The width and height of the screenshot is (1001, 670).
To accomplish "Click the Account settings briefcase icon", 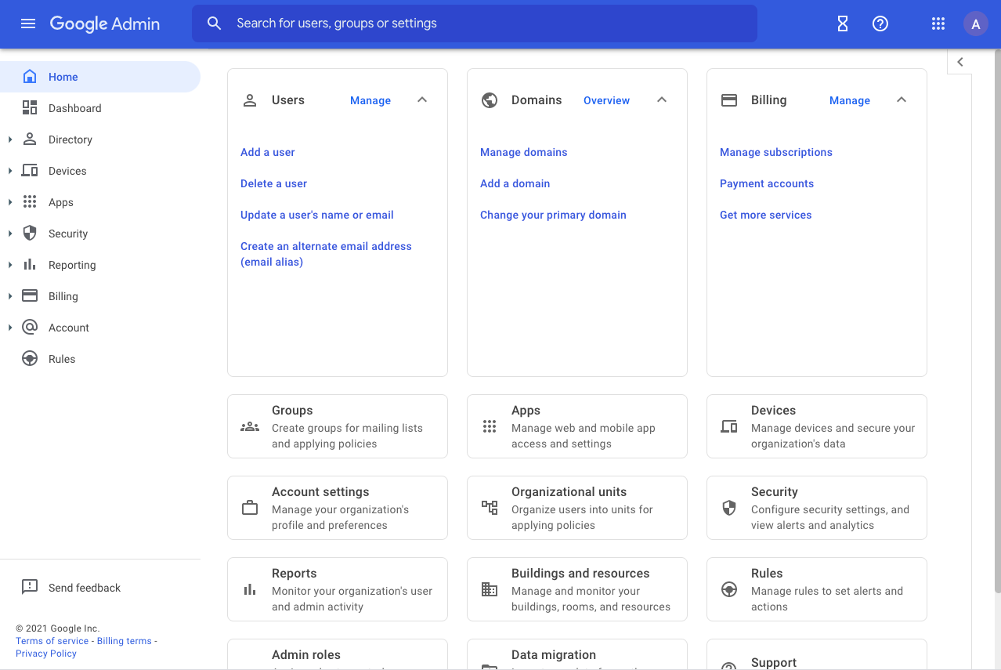I will pos(250,508).
